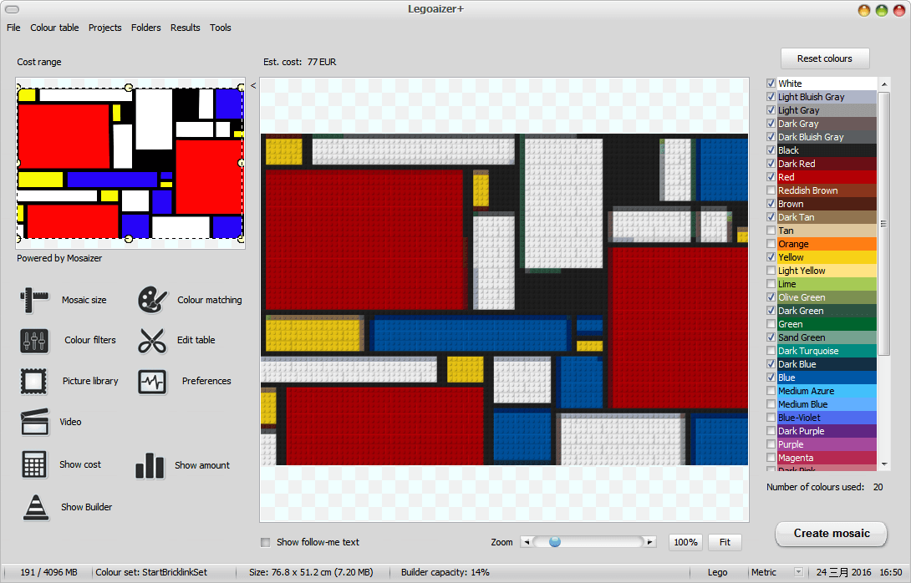911x583 pixels.
Task: Open the Mosaic size ruler icon
Action: pyautogui.click(x=34, y=300)
